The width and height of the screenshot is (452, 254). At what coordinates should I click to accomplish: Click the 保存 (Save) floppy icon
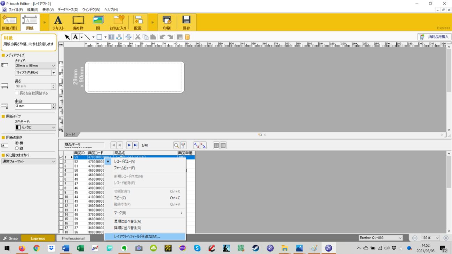[x=186, y=22]
